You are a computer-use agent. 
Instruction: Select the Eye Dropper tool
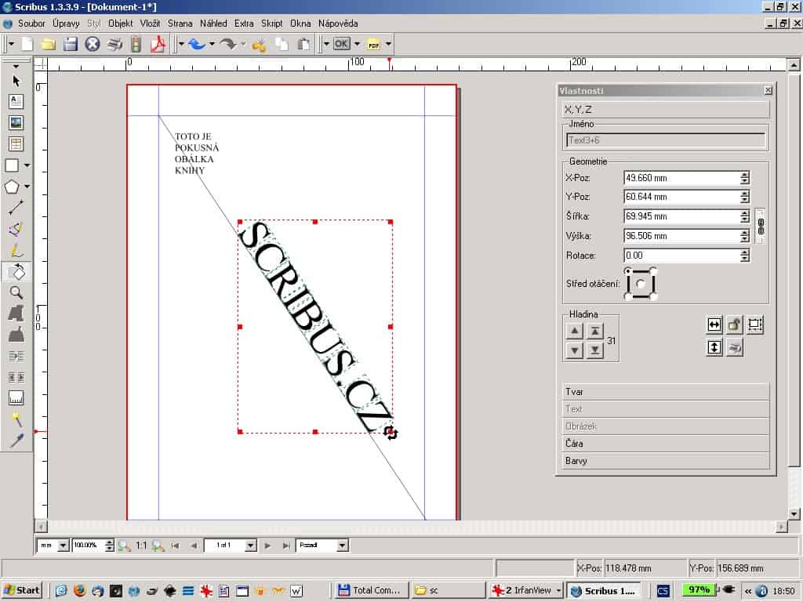16,441
